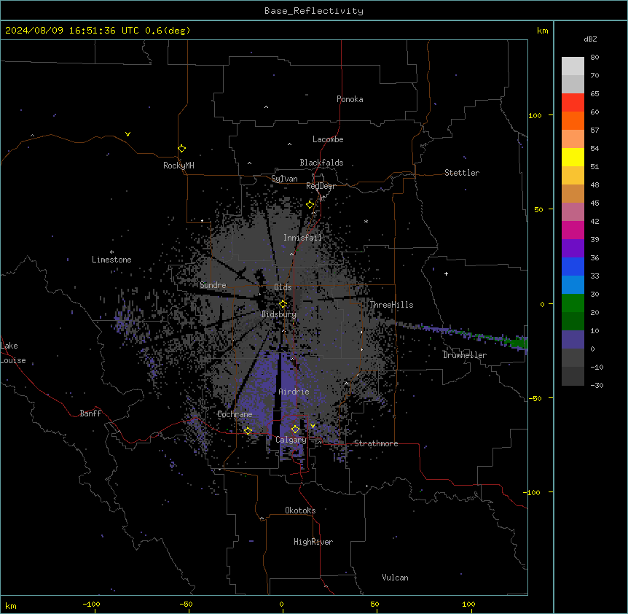Click the yellow diamond marker below RedDeer
This screenshot has width=628, height=614.
310,205
